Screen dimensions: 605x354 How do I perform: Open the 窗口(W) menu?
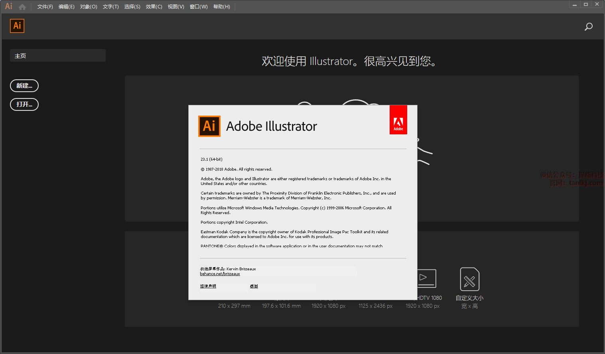pyautogui.click(x=199, y=7)
